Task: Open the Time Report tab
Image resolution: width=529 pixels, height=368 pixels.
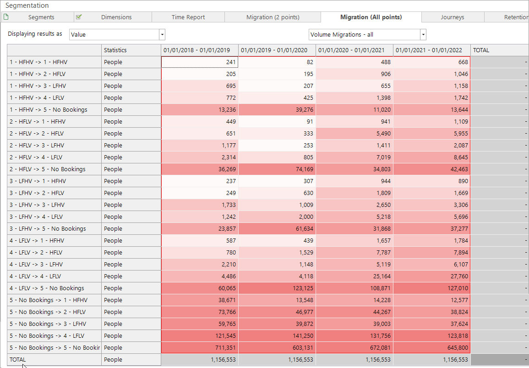Action: [x=188, y=17]
